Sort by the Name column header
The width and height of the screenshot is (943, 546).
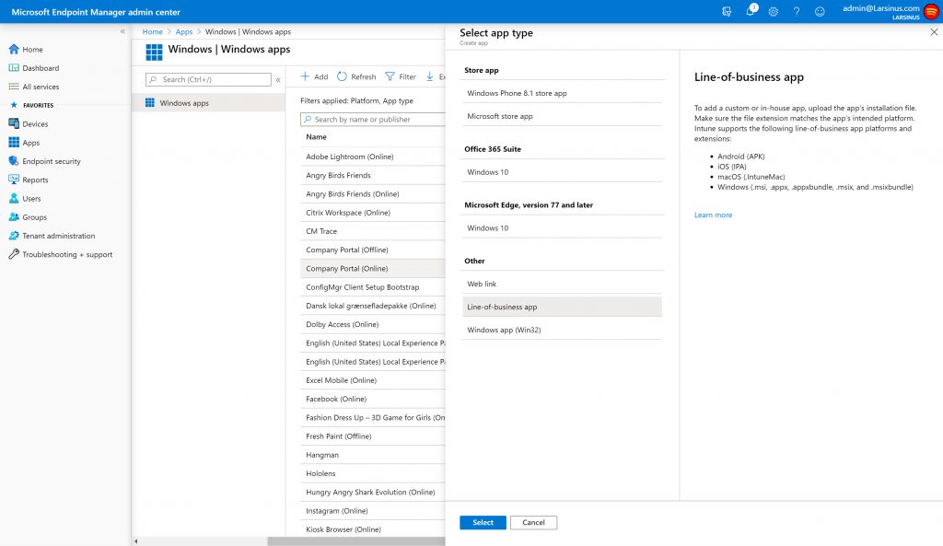[x=317, y=136]
